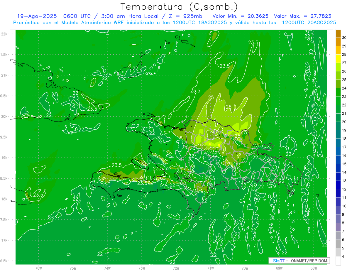This screenshot has height=272, width=352.
Task: Click the latitude axis label '20N'
Action: 5,116
